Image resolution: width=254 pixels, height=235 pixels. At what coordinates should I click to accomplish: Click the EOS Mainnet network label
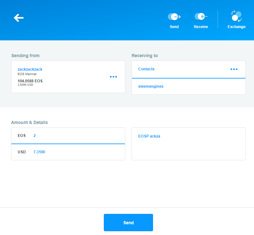coord(27,74)
